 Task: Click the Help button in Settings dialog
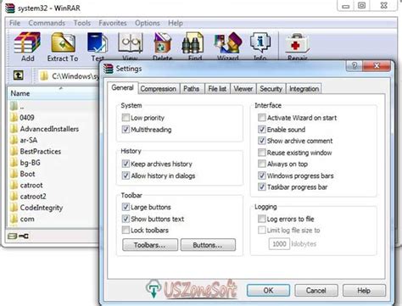pyautogui.click(x=364, y=291)
